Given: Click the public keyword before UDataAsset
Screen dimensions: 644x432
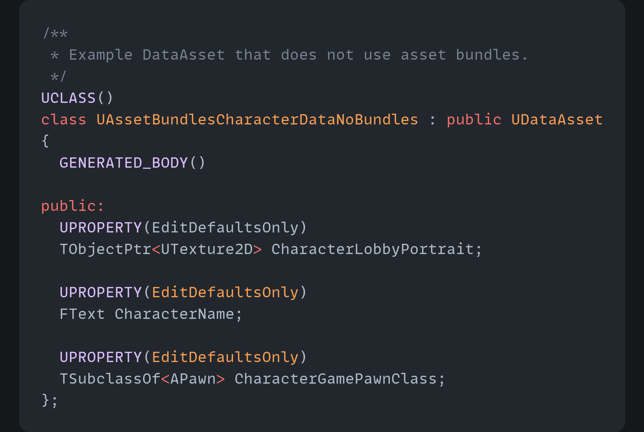Looking at the screenshot, I should pos(474,120).
